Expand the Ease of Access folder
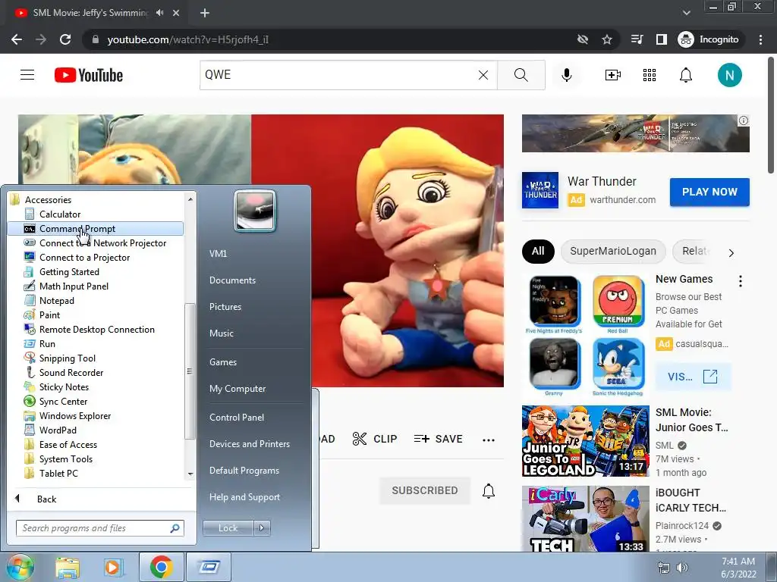The height and width of the screenshot is (582, 777). point(95,444)
